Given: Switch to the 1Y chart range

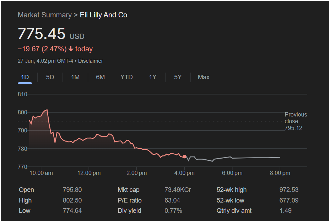Looking at the screenshot, I should coord(153,77).
